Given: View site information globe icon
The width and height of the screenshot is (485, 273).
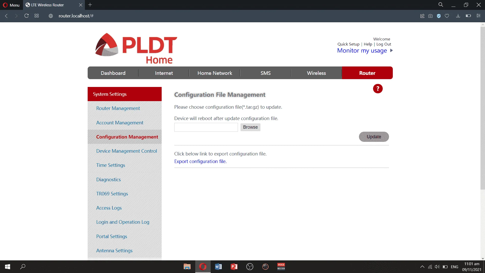Looking at the screenshot, I should (51, 16).
